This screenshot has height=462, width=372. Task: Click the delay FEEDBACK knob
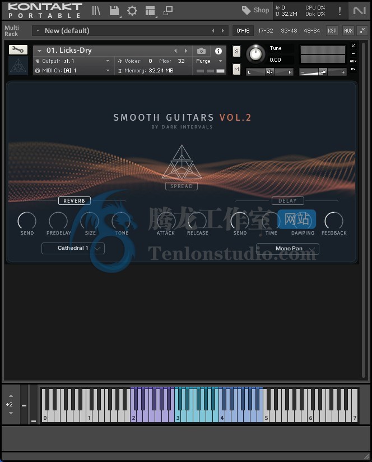point(334,221)
